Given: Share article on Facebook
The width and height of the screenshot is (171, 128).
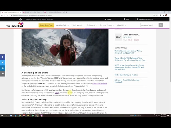Looking at the screenshot, I should pos(2,57).
